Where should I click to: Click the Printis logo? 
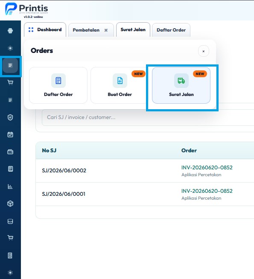click(x=26, y=9)
